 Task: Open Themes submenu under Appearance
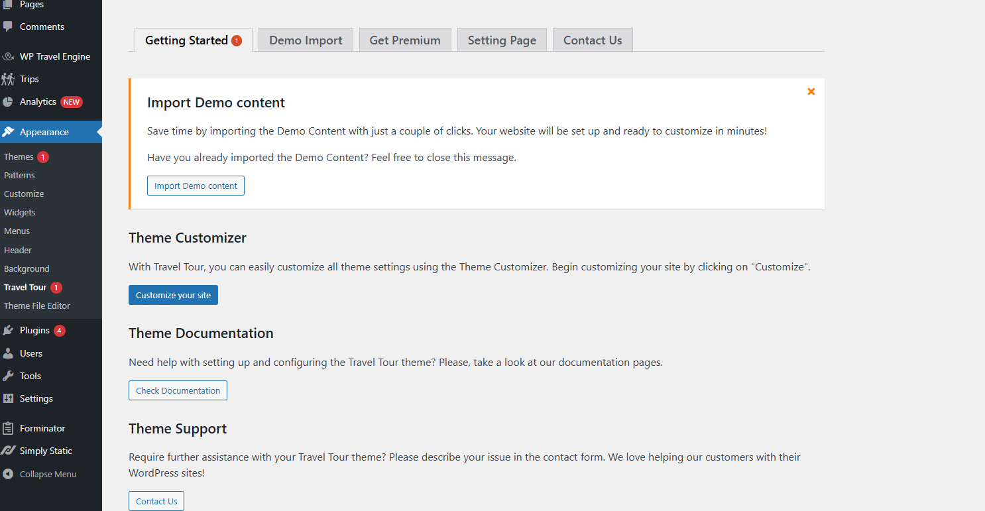pos(19,157)
